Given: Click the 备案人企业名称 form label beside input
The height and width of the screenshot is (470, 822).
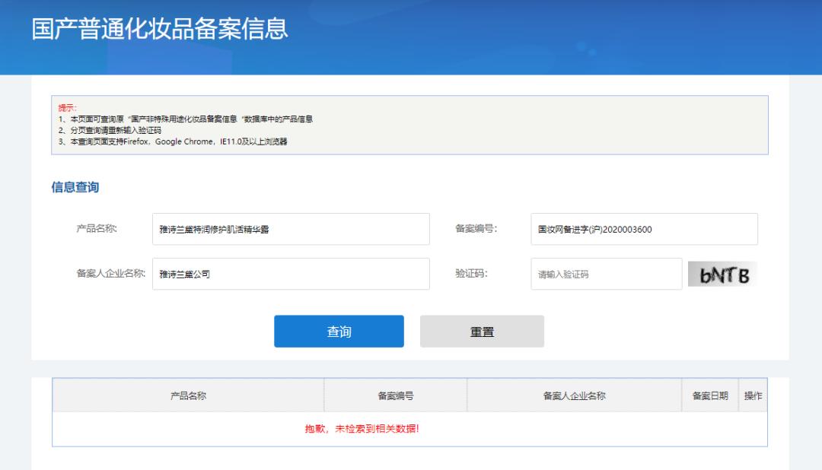Looking at the screenshot, I should pyautogui.click(x=110, y=274).
